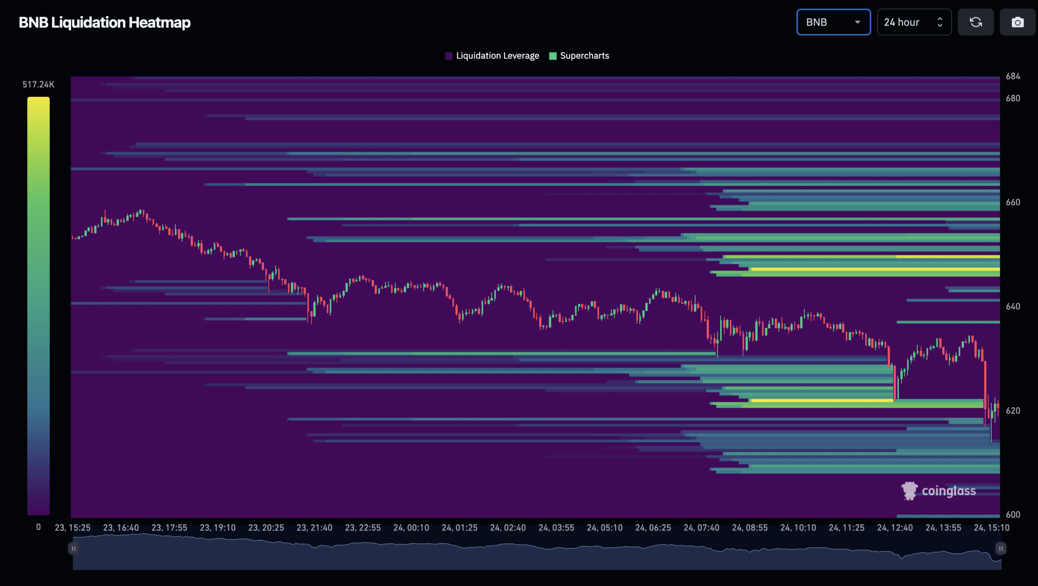Image resolution: width=1038 pixels, height=586 pixels.
Task: Click the 23, 19:10 time axis label
Action: [x=218, y=528]
